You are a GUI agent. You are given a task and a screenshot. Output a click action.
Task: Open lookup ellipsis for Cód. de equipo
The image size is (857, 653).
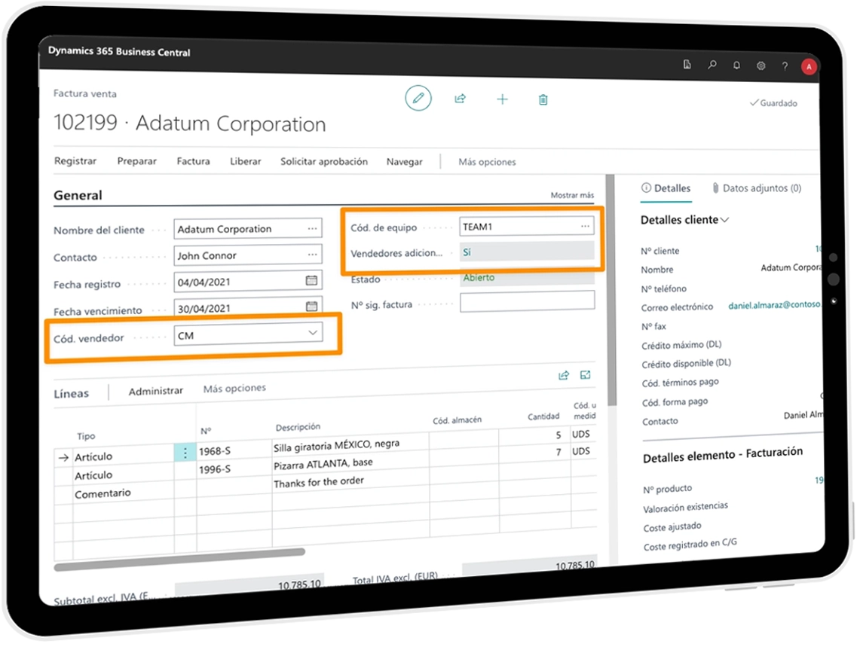click(585, 226)
